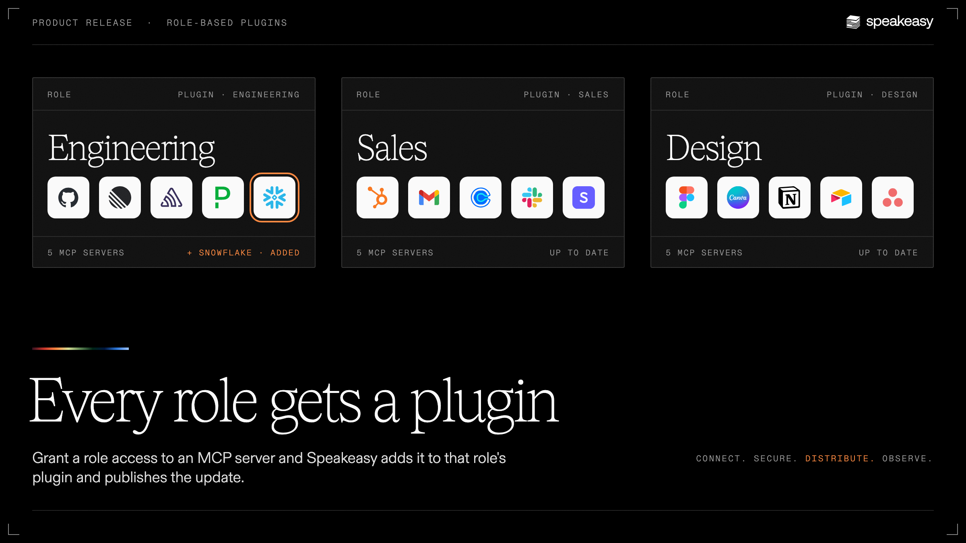
Task: Click the GitHub icon in Engineering
Action: pos(68,197)
